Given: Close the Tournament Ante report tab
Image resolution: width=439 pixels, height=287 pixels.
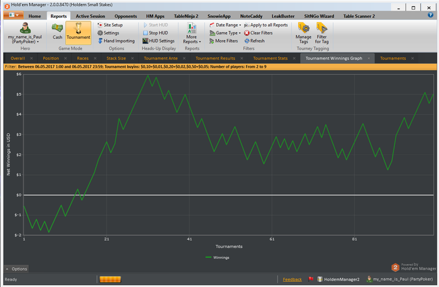Looking at the screenshot, I should pyautogui.click(x=184, y=58).
